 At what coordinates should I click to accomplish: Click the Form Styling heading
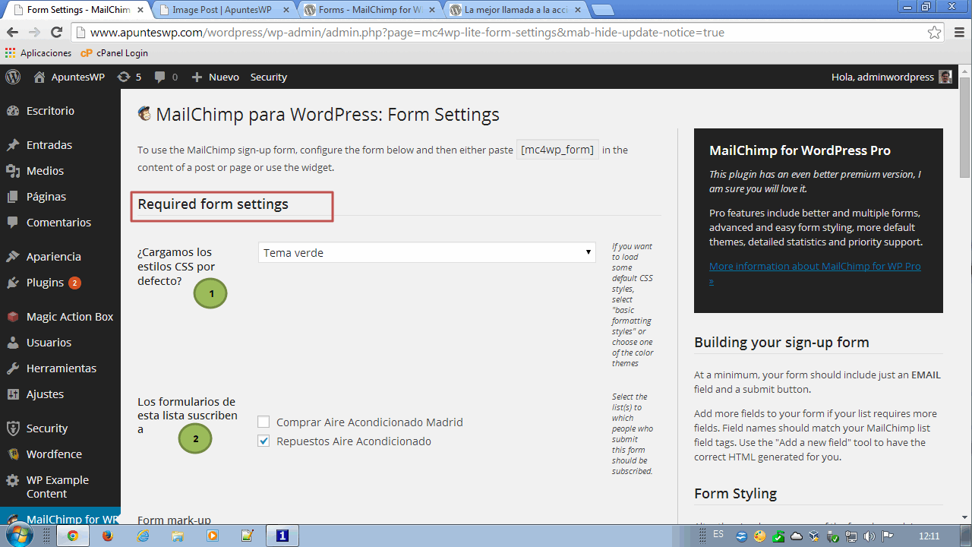(x=735, y=494)
